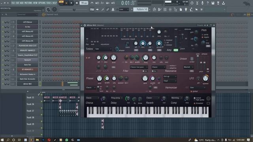Click the record button in transport
Screen dimensions: 253x142
click(77, 3)
